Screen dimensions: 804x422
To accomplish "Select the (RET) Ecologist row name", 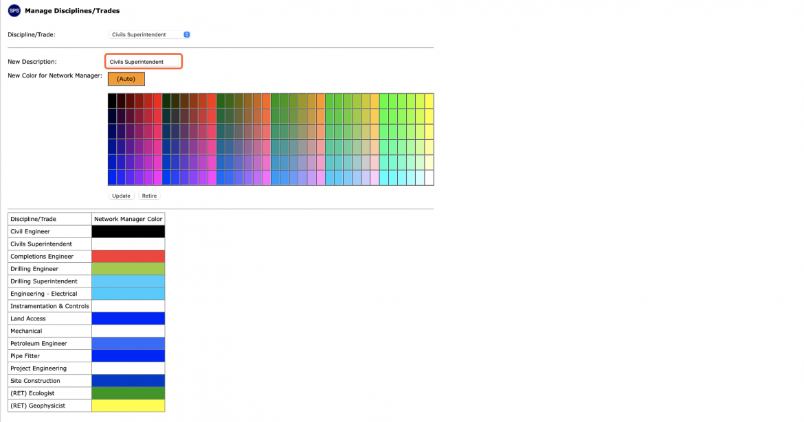I will point(34,393).
